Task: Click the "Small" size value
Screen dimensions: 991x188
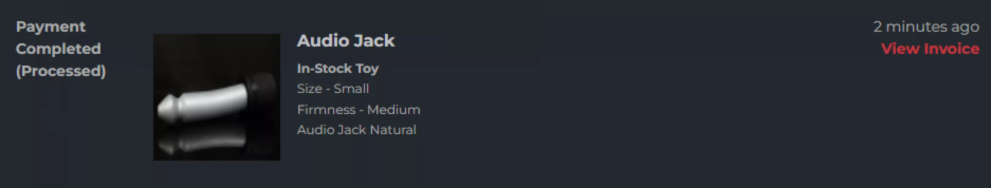Action: coord(351,89)
